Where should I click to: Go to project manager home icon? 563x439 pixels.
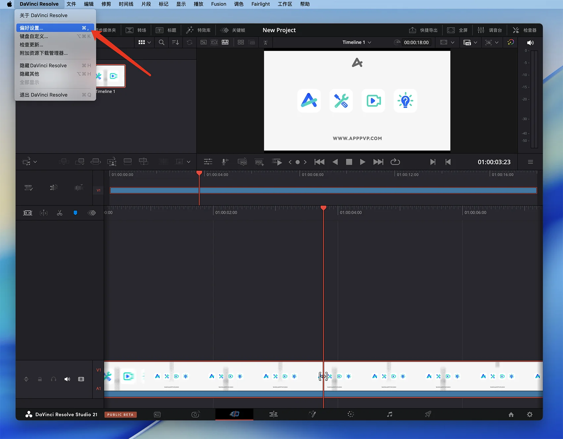coord(511,414)
